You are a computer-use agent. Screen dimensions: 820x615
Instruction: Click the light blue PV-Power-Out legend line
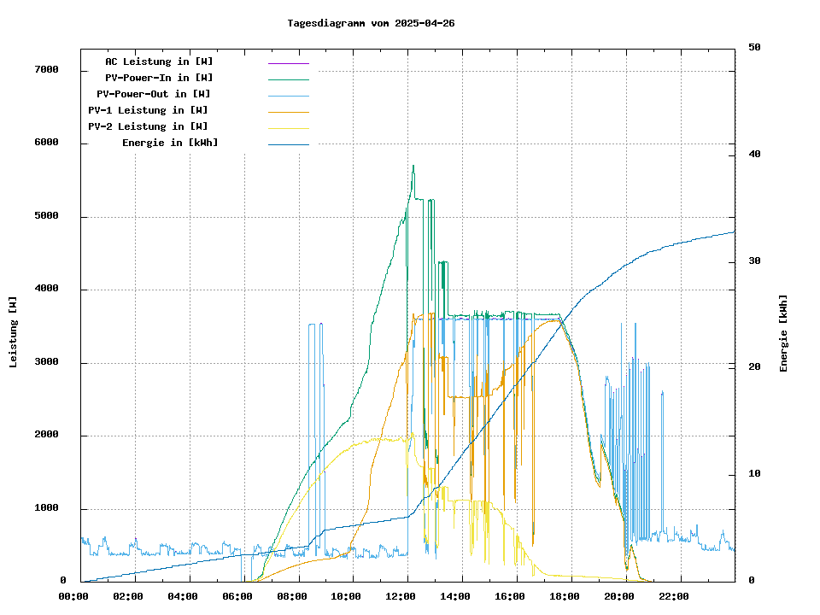(288, 96)
